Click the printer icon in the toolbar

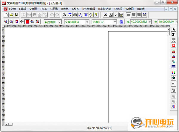[x=75, y=15]
